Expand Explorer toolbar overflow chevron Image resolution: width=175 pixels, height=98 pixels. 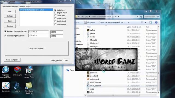click(129, 22)
